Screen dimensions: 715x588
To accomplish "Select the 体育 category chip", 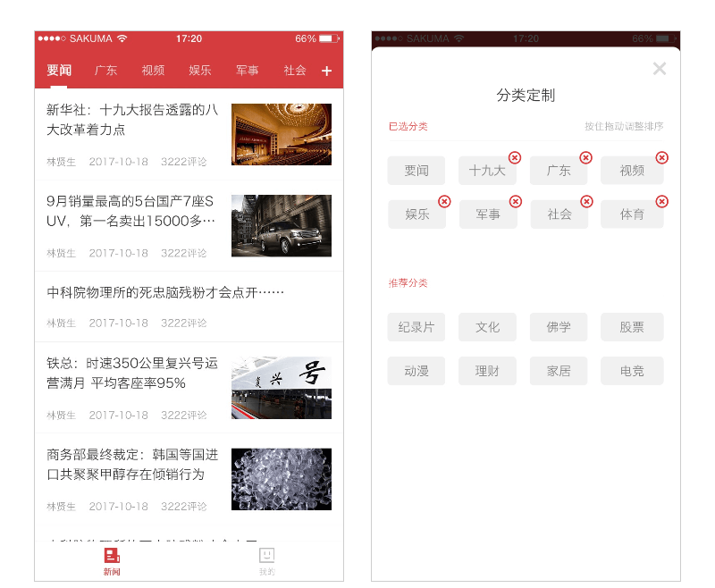I will pyautogui.click(x=632, y=214).
